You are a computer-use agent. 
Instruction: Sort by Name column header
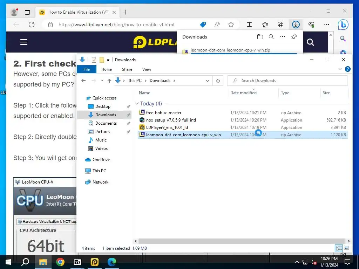click(144, 92)
